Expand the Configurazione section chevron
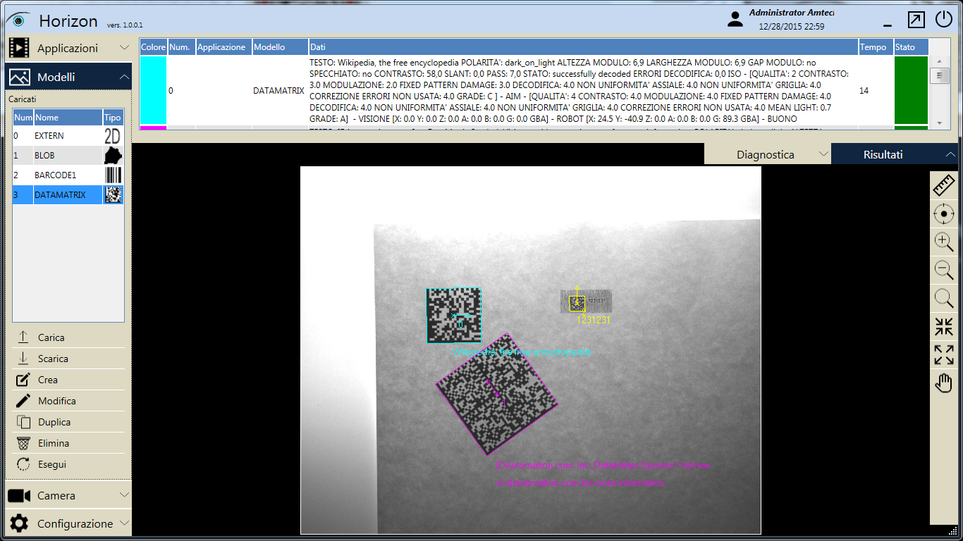Image resolution: width=963 pixels, height=541 pixels. point(124,523)
